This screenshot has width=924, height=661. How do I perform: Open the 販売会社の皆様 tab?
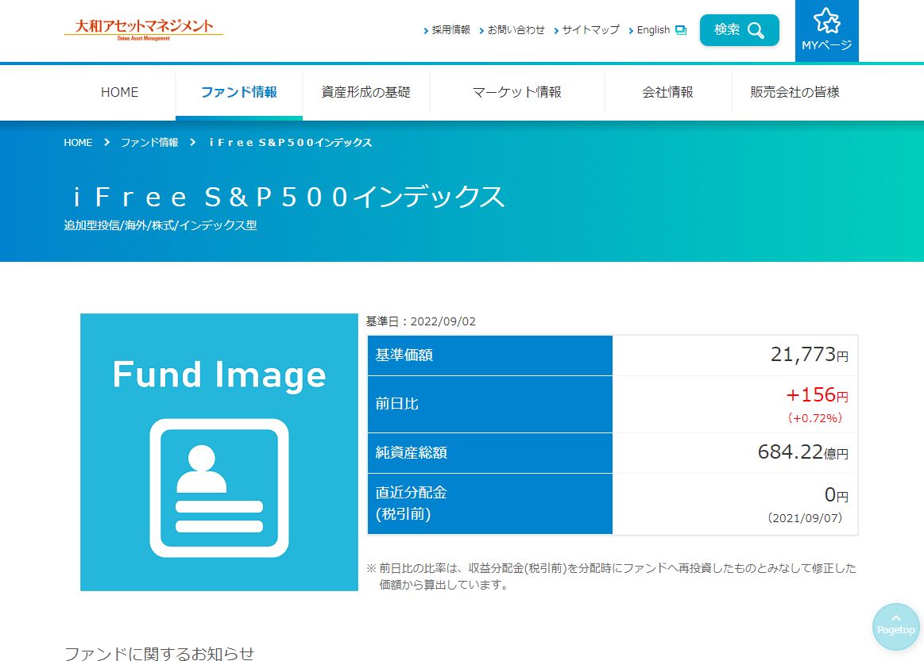pyautogui.click(x=795, y=92)
